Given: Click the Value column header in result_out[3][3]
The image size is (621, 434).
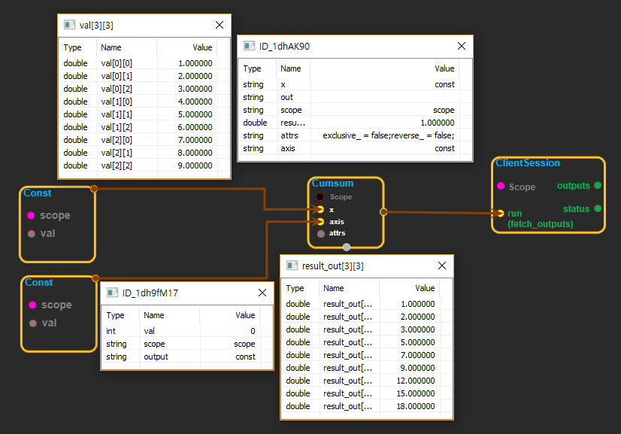Looking at the screenshot, I should pyautogui.click(x=425, y=288).
